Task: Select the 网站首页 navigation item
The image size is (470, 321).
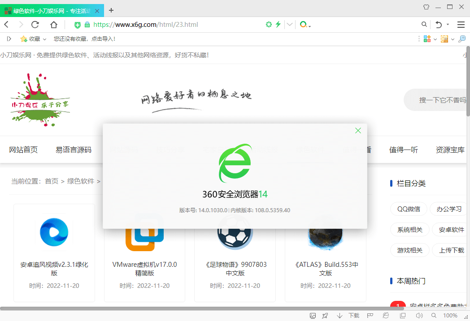Action: (x=23, y=150)
